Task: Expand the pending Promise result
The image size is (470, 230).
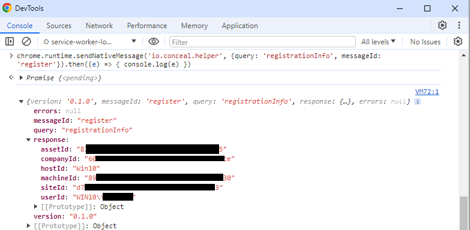Action: pyautogui.click(x=21, y=78)
